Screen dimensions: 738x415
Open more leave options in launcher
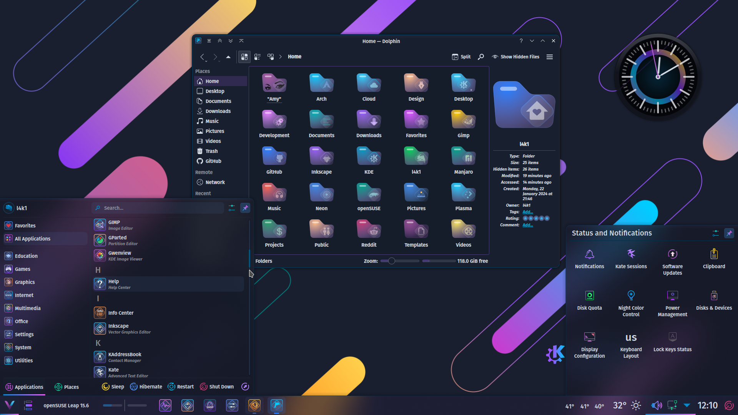245,387
